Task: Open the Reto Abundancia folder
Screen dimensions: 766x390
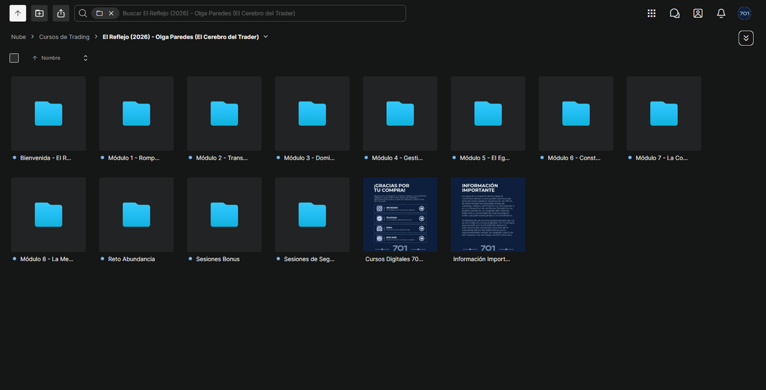Action: (x=137, y=214)
